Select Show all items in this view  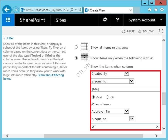[76, 47]
